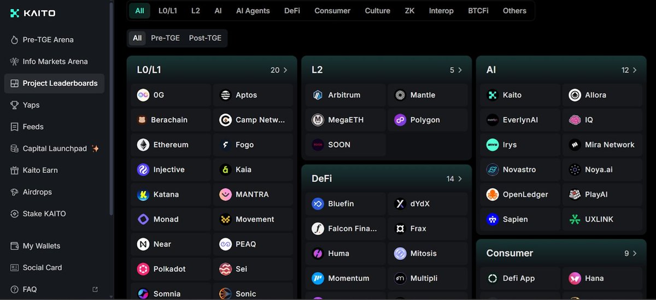Click the Berachain bear logo
Screen dimensions: 656x300
143,120
